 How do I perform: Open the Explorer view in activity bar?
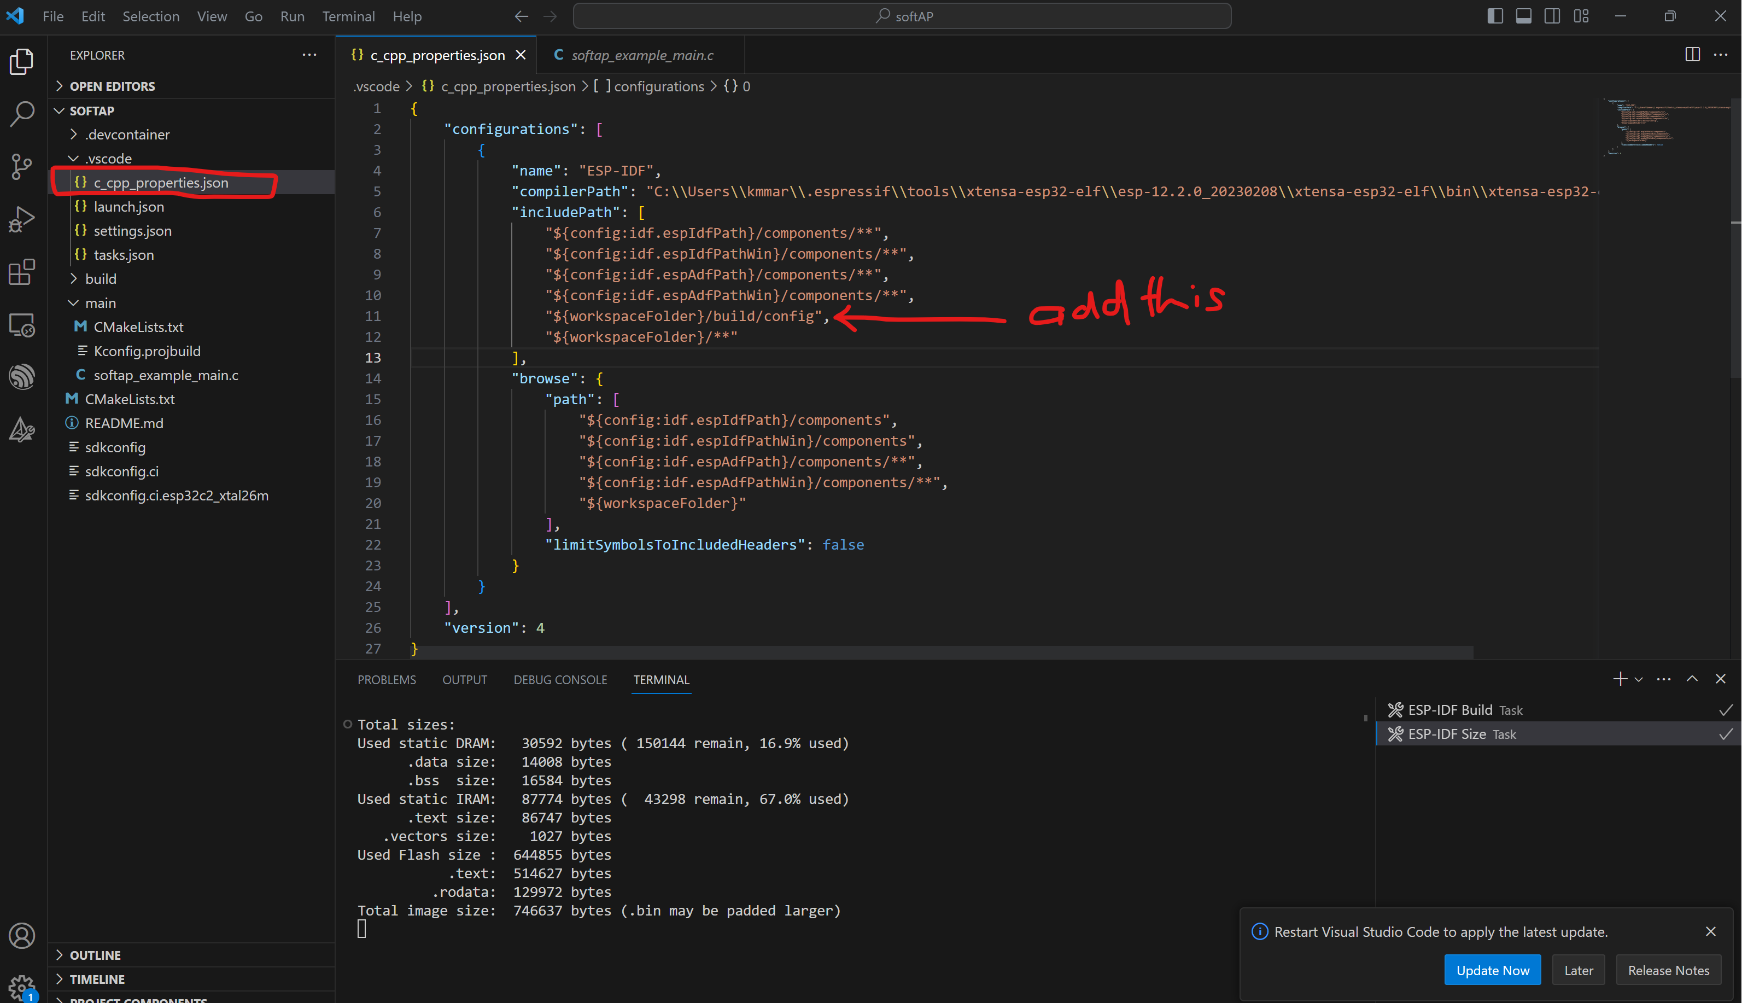click(21, 61)
